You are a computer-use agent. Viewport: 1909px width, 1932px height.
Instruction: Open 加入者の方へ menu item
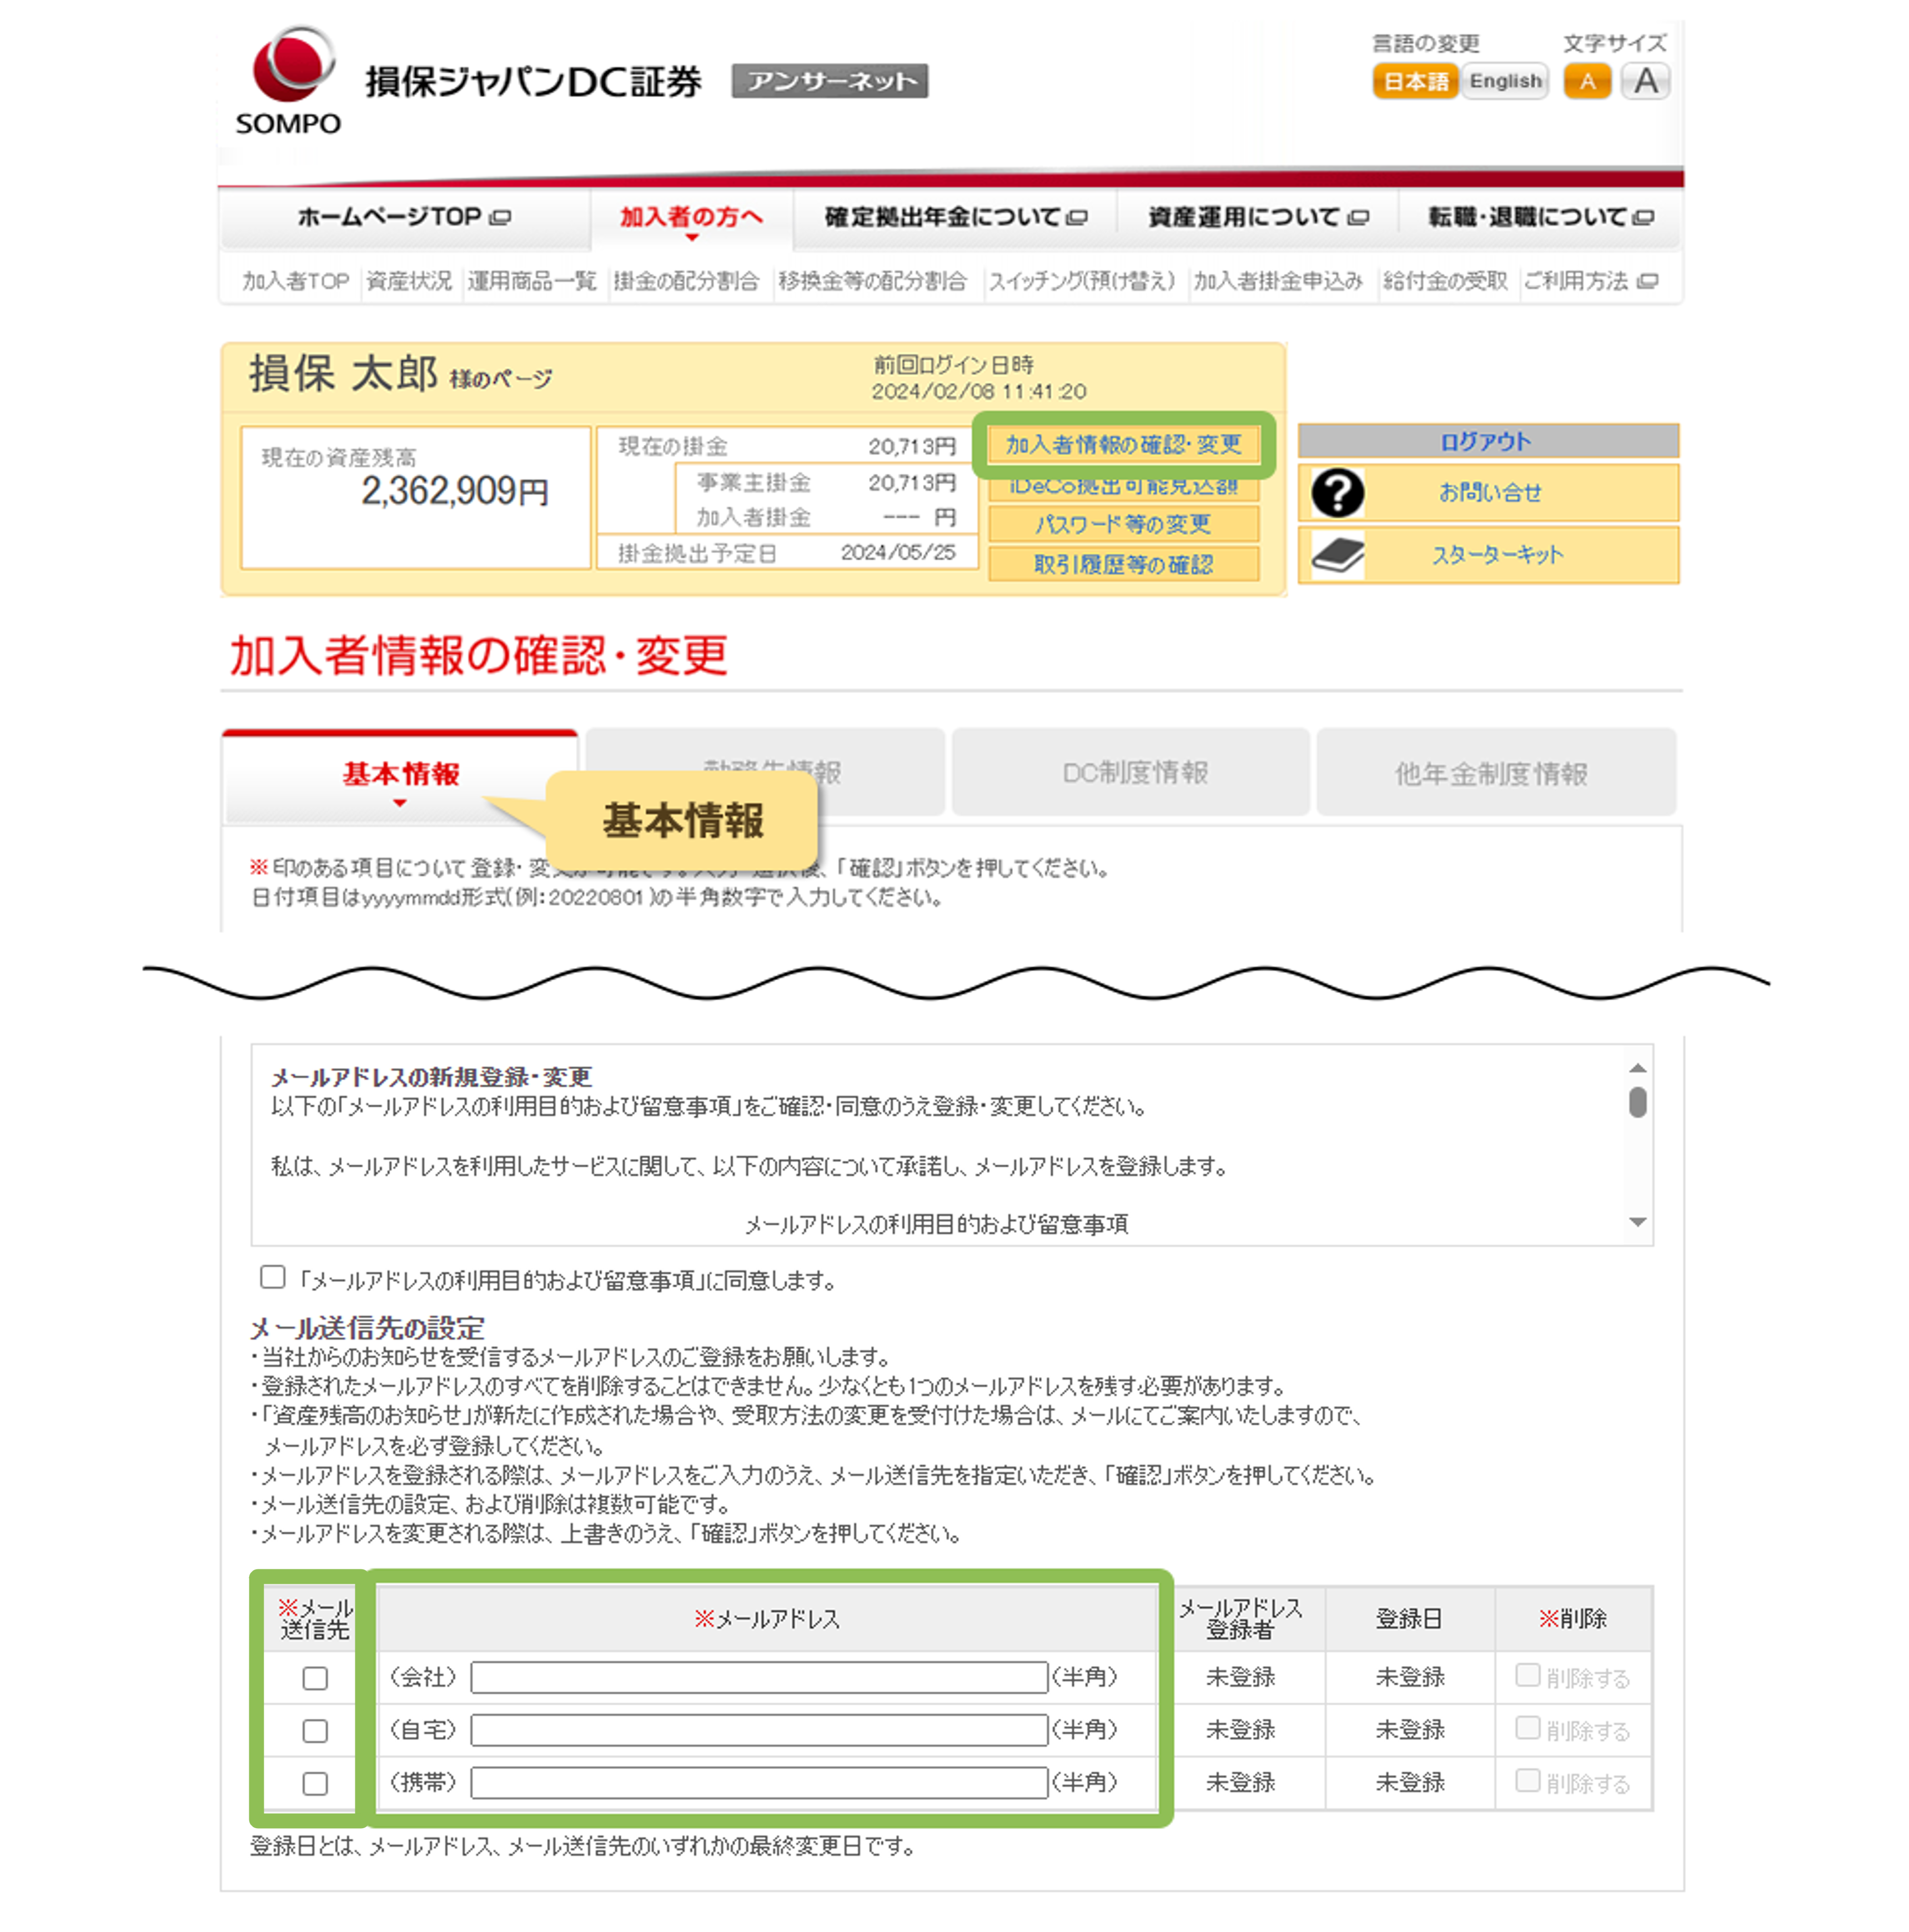coord(691,218)
